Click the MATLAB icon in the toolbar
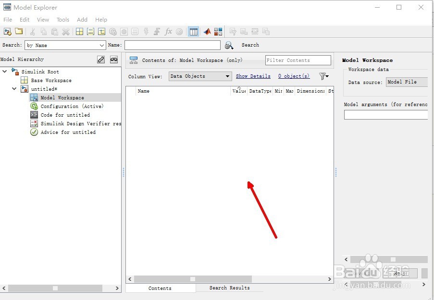 pyautogui.click(x=207, y=32)
